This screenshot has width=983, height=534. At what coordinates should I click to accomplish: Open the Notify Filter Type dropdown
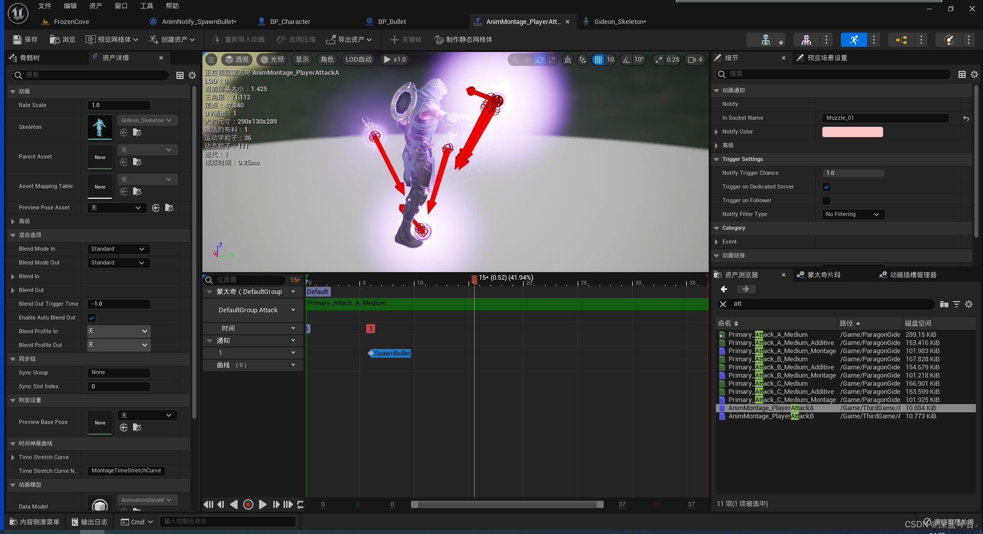(x=853, y=215)
